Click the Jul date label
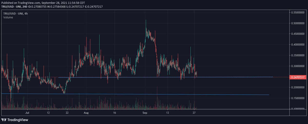The height and width of the screenshot is (124, 308). [x=27, y=112]
